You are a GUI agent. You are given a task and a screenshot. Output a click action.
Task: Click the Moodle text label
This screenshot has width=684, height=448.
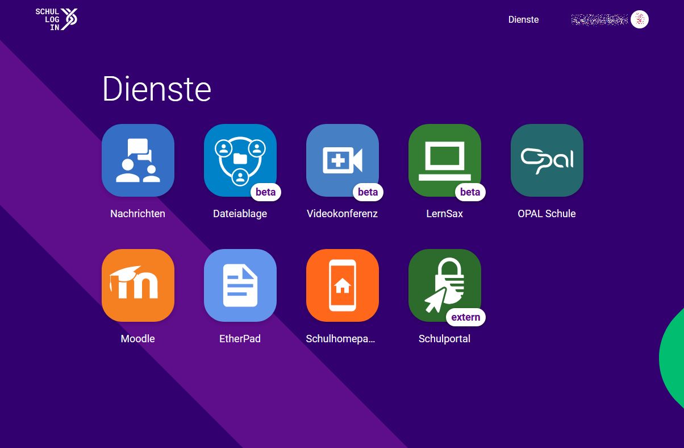(137, 339)
